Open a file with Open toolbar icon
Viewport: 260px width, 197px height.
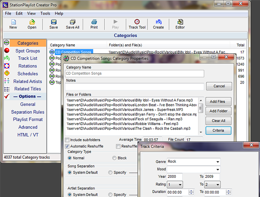(32, 24)
